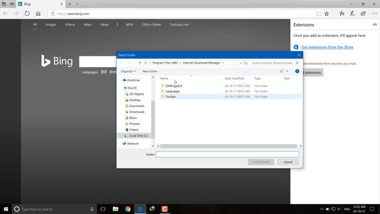The height and width of the screenshot is (214, 380).
Task: Click the Select Folder button
Action: [261, 162]
